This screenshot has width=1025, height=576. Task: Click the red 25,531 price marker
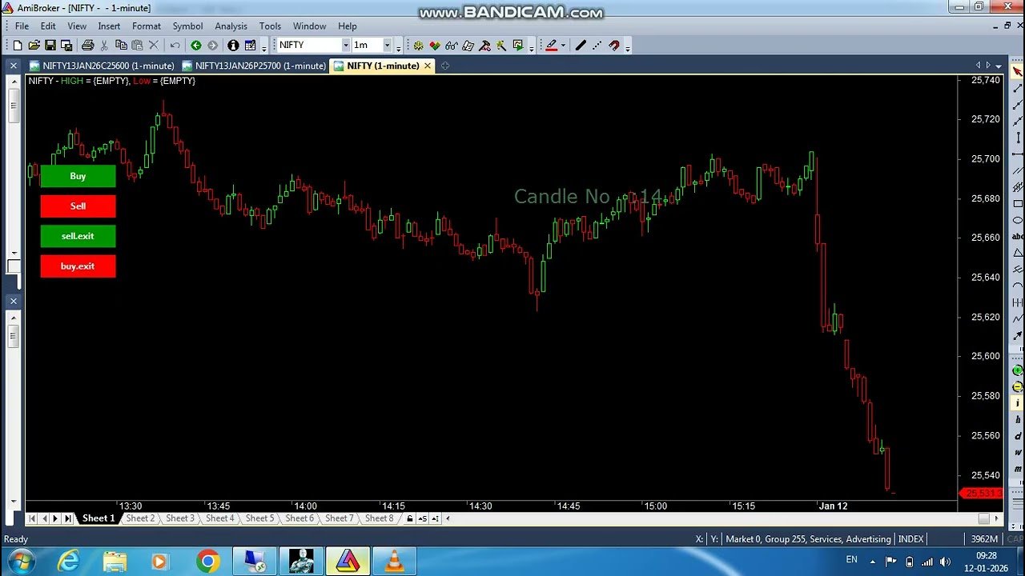click(x=980, y=493)
